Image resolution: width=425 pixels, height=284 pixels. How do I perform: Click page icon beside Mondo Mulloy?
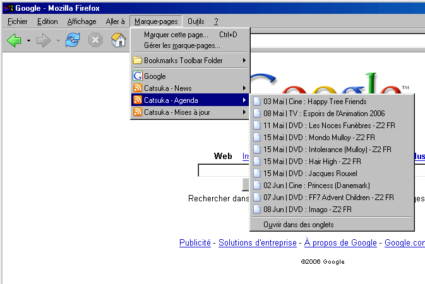click(256, 137)
